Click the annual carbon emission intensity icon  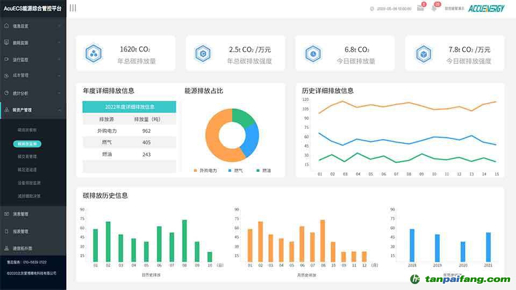203,53
